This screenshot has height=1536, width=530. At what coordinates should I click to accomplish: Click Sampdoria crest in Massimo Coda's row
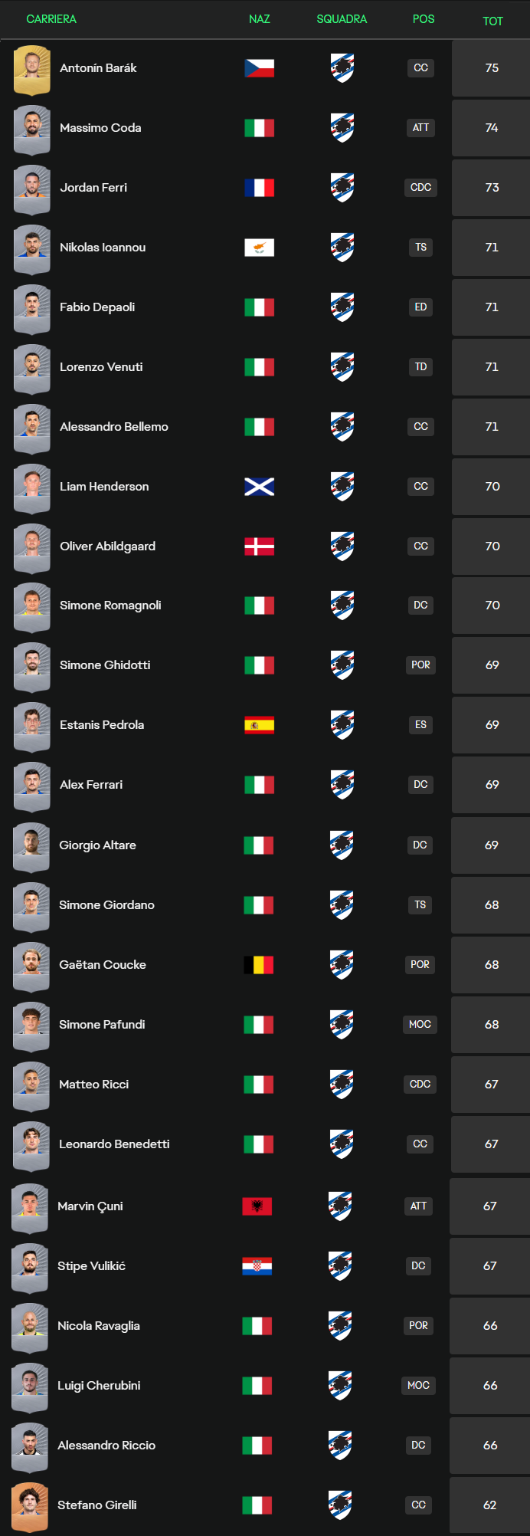[342, 128]
